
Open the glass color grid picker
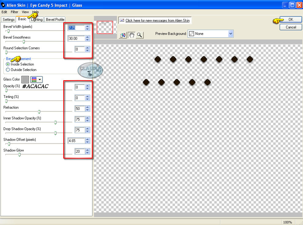click(37, 79)
